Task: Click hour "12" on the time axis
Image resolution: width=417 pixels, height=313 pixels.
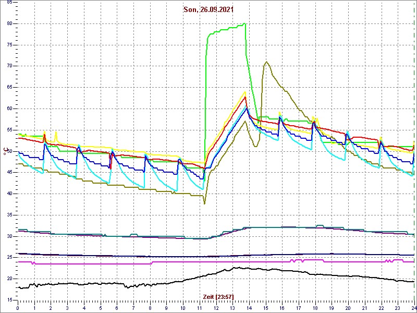Action: pos(216,308)
